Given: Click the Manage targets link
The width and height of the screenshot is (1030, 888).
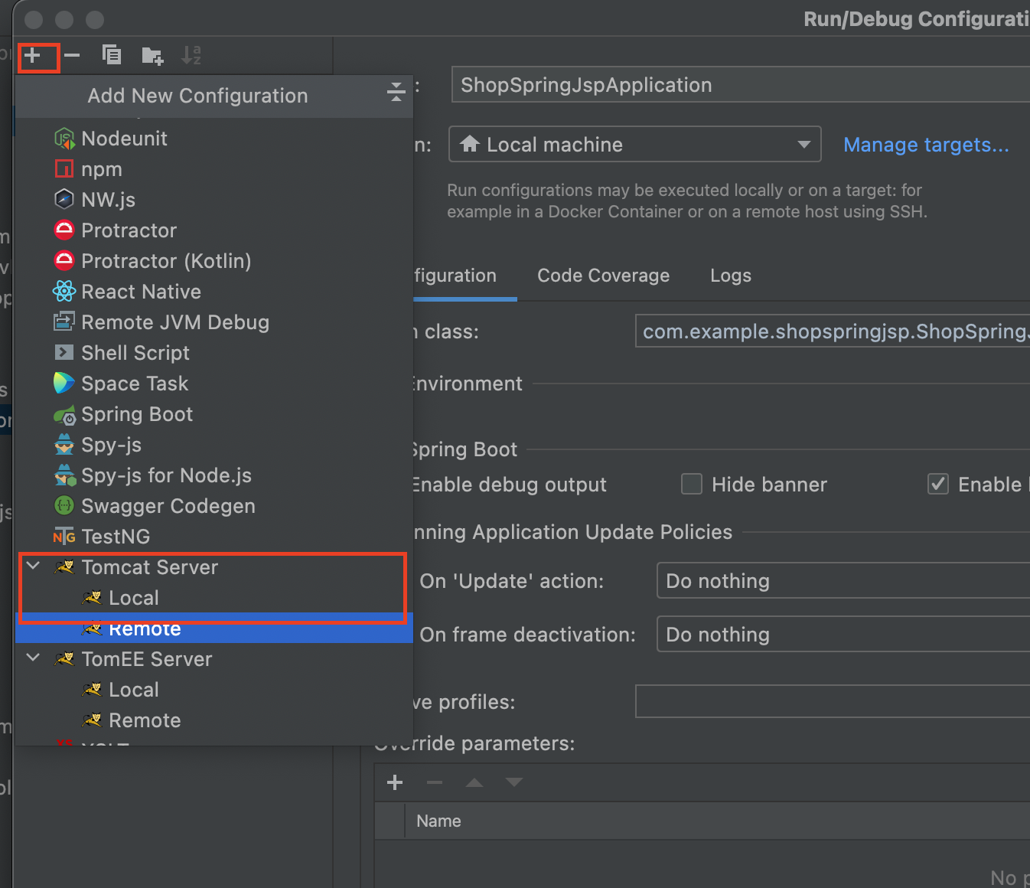Looking at the screenshot, I should 926,145.
